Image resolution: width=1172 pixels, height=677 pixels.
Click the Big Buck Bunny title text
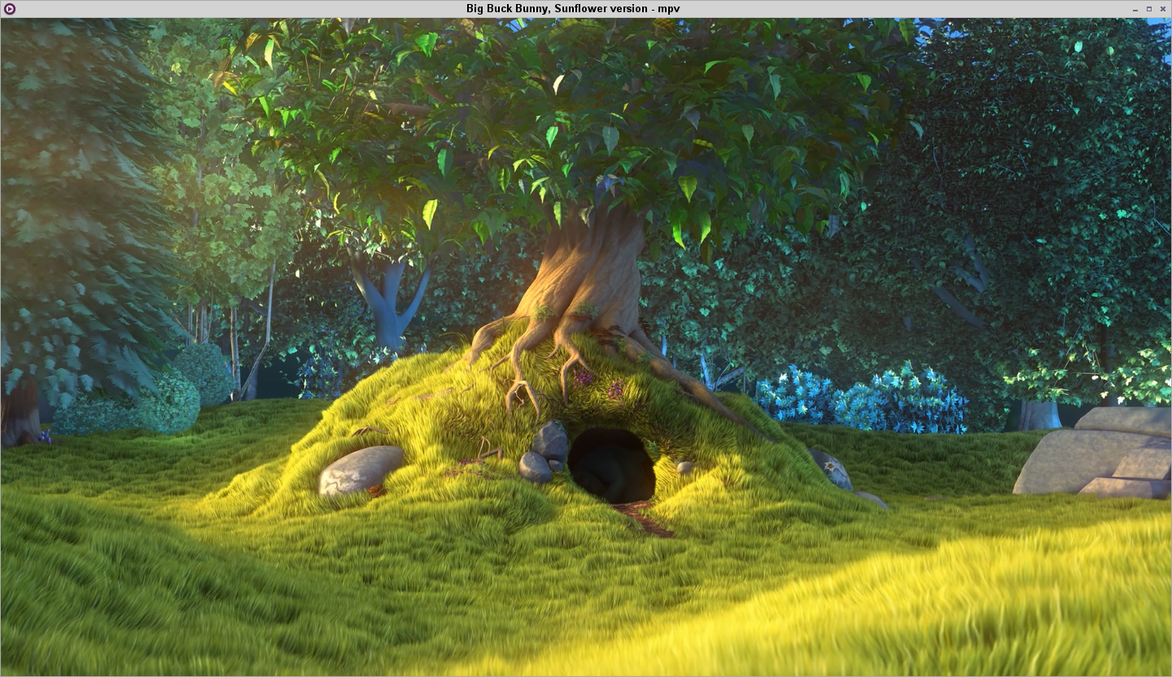click(572, 8)
